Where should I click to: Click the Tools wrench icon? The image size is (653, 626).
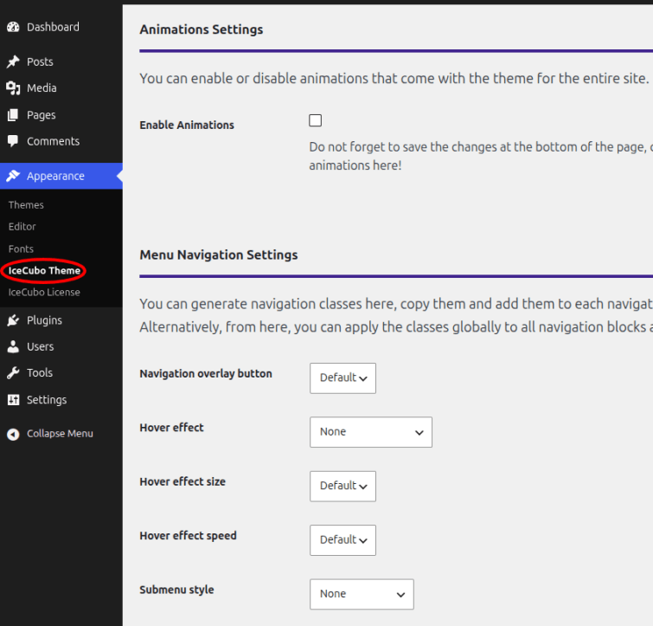click(x=13, y=372)
